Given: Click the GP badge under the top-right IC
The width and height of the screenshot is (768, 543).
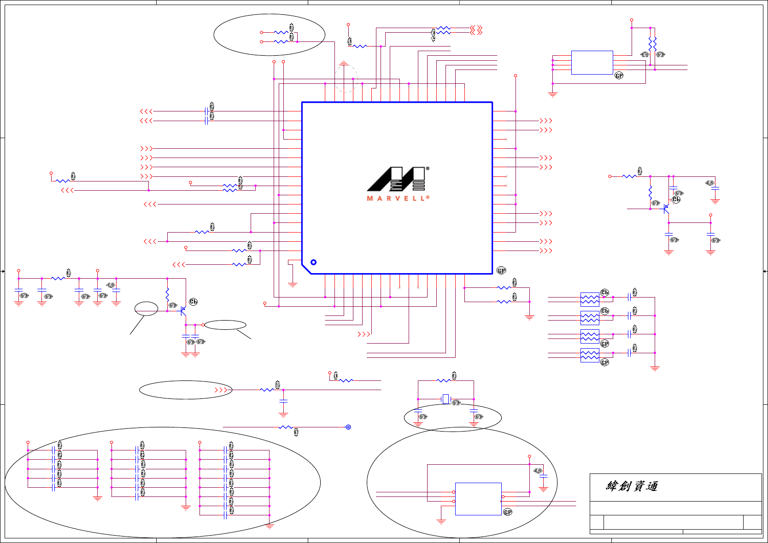Looking at the screenshot, I should [x=619, y=76].
